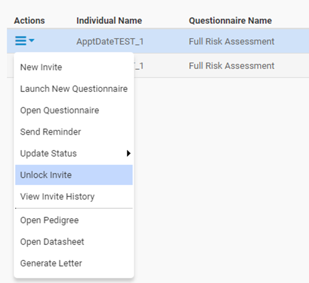Open Datasheet from the menu

(x=74, y=241)
